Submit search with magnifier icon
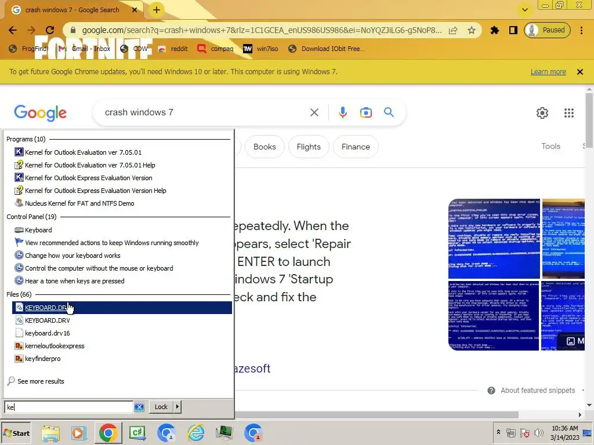Screen dimensions: 594x445 point(389,112)
